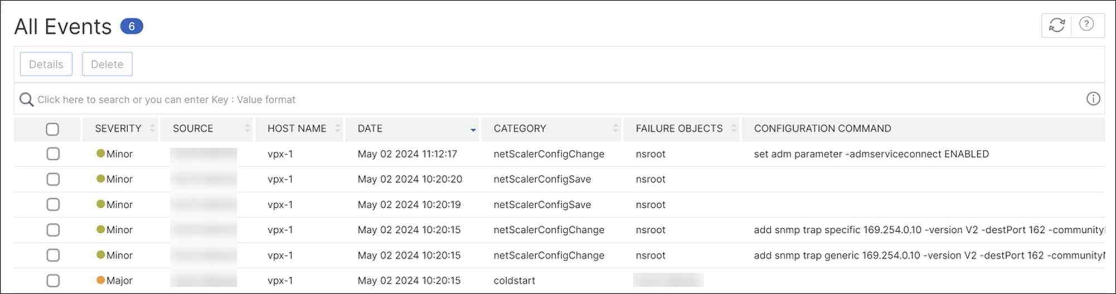
Task: Sort by FAILURE OBJECTS column
Action: (x=681, y=129)
